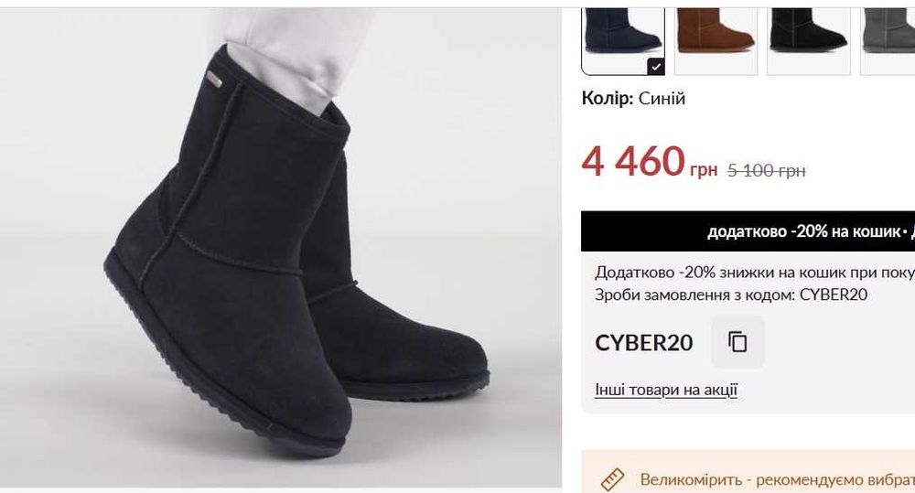Click the crossed-out 5 100 грн price
The width and height of the screenshot is (915, 493).
[x=767, y=171]
